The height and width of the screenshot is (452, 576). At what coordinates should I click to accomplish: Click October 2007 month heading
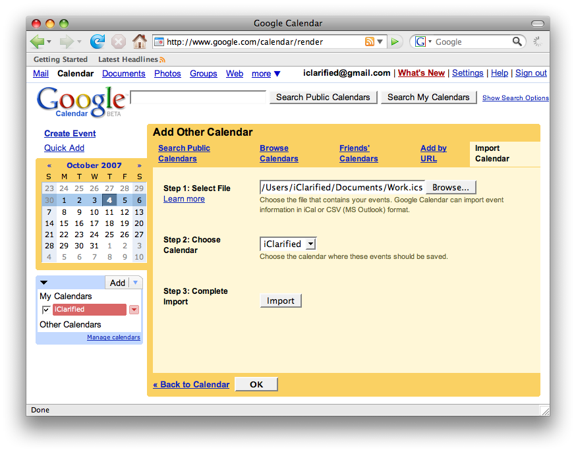(94, 165)
